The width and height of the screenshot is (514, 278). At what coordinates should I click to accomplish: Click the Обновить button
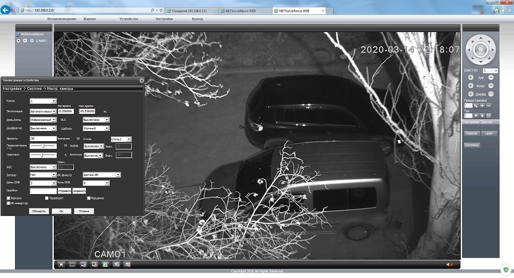[39, 211]
